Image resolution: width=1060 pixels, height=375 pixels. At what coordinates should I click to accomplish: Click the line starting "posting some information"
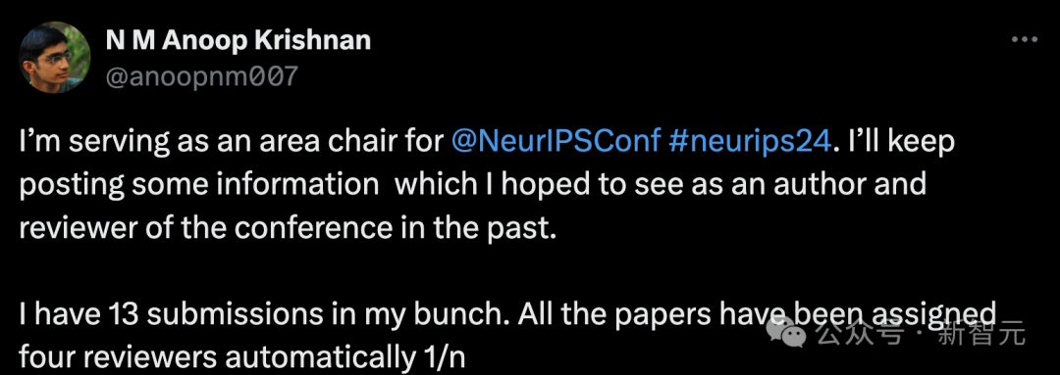472,185
